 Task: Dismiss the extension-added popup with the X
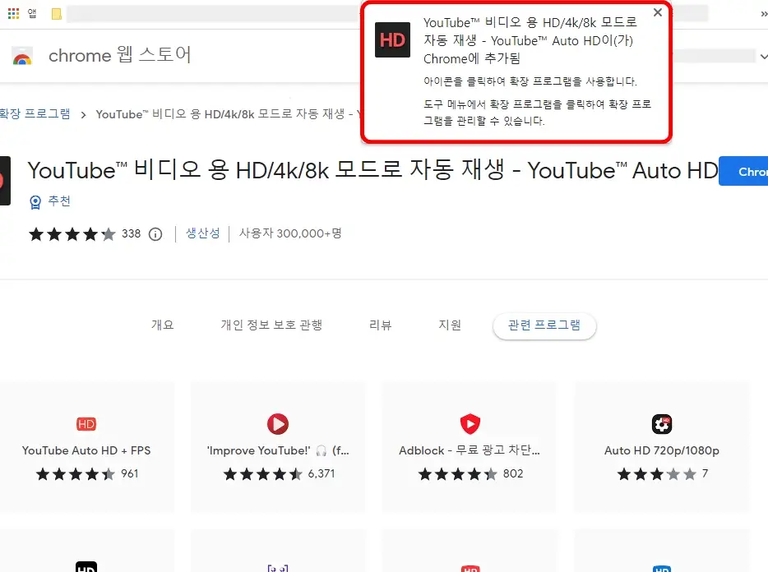tap(657, 13)
